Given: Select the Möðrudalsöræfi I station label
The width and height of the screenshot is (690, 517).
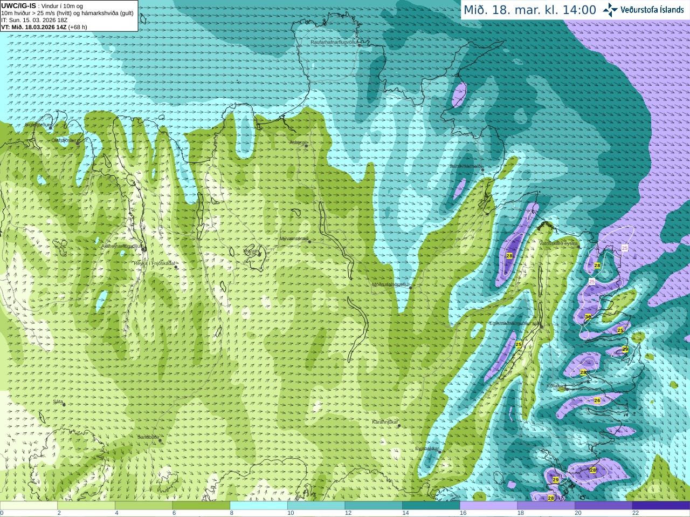Looking at the screenshot, I should (x=391, y=284).
